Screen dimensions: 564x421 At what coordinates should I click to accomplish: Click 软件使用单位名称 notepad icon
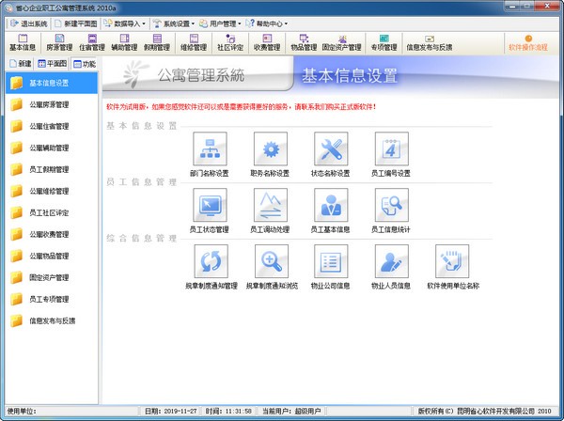452,260
